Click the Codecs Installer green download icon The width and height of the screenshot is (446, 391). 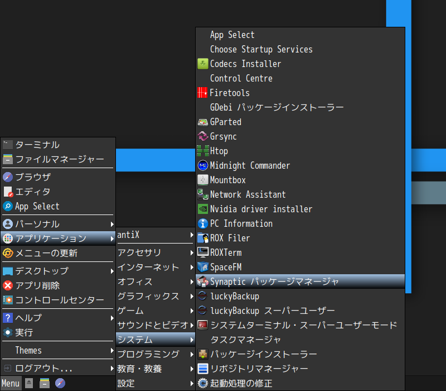tap(202, 64)
